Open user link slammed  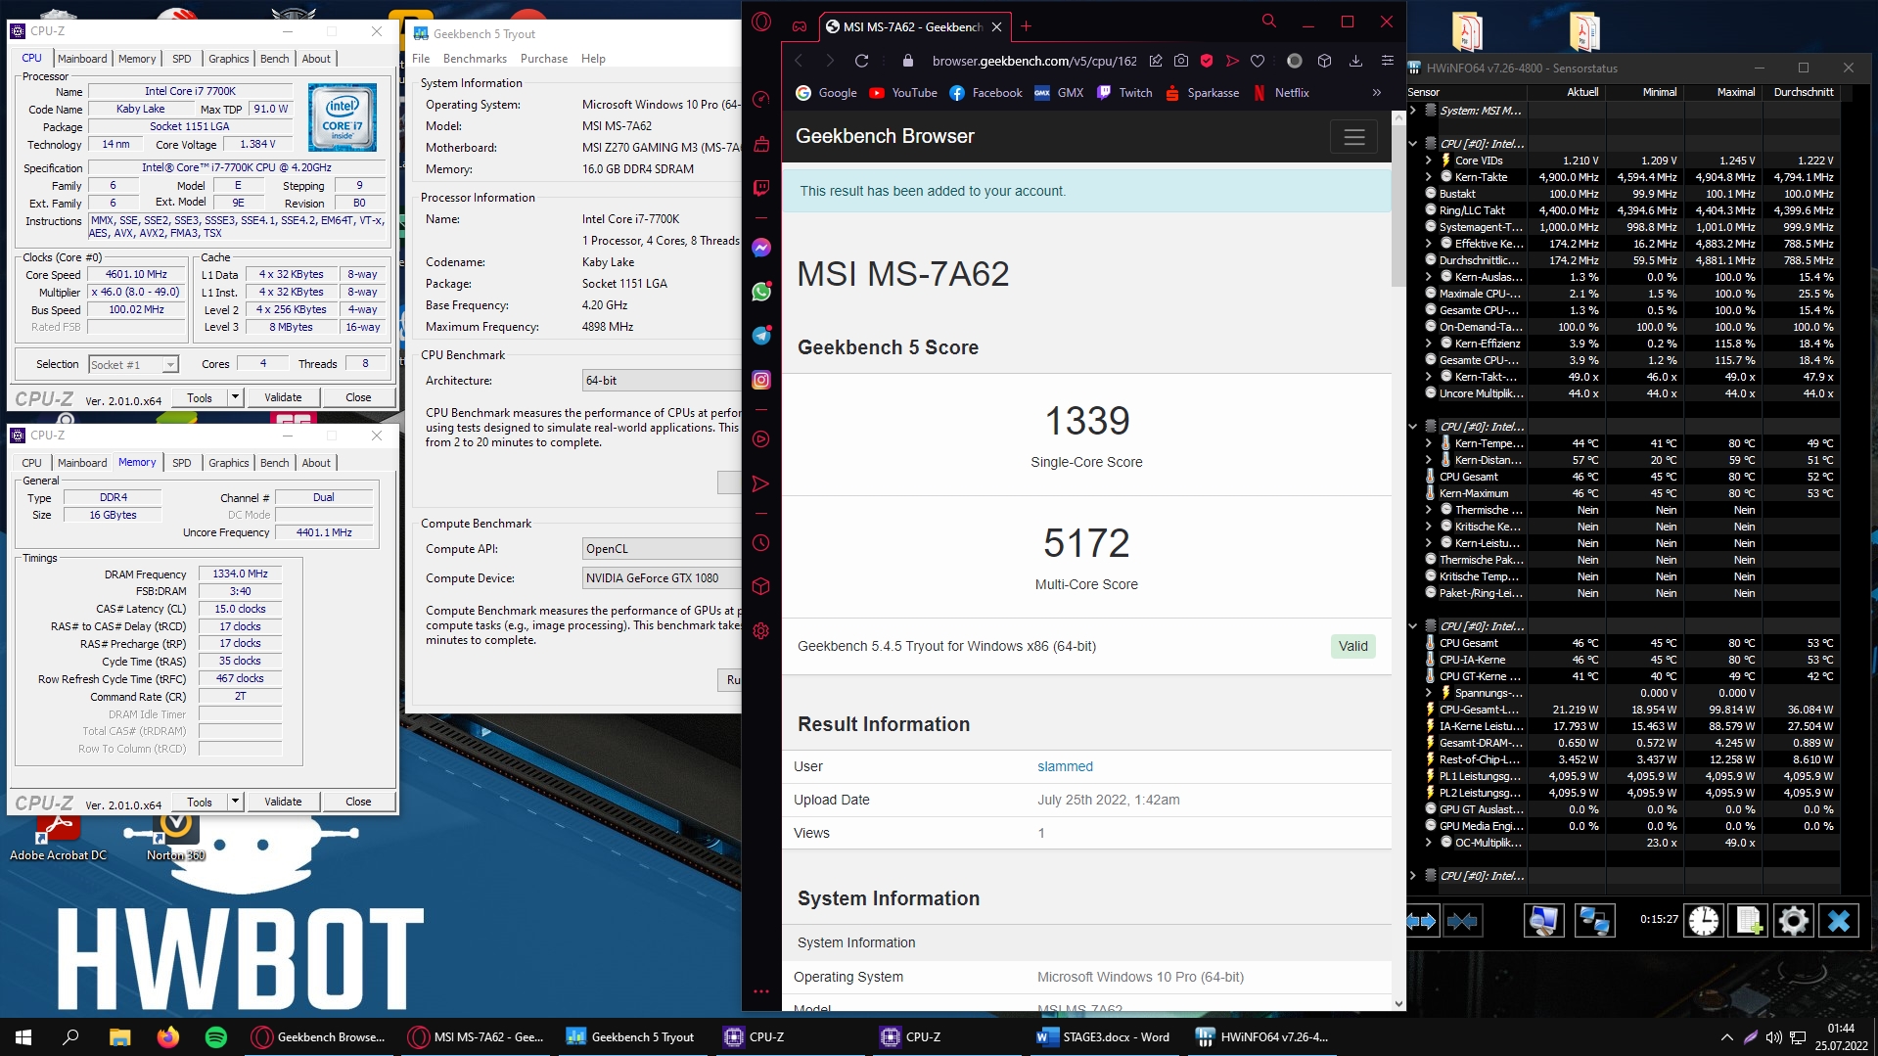1065,766
